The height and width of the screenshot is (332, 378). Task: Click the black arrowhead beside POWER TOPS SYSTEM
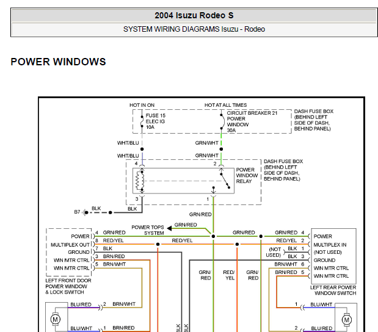click(169, 228)
